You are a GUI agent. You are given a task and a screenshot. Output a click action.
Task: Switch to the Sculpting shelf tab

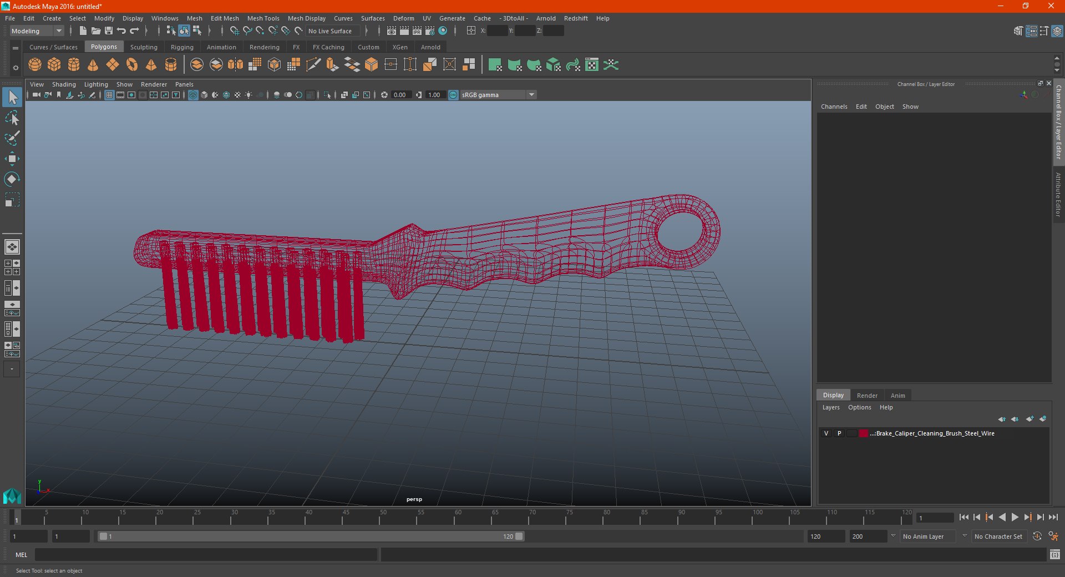click(x=144, y=47)
